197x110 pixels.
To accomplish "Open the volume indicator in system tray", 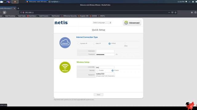I will coord(190,2).
